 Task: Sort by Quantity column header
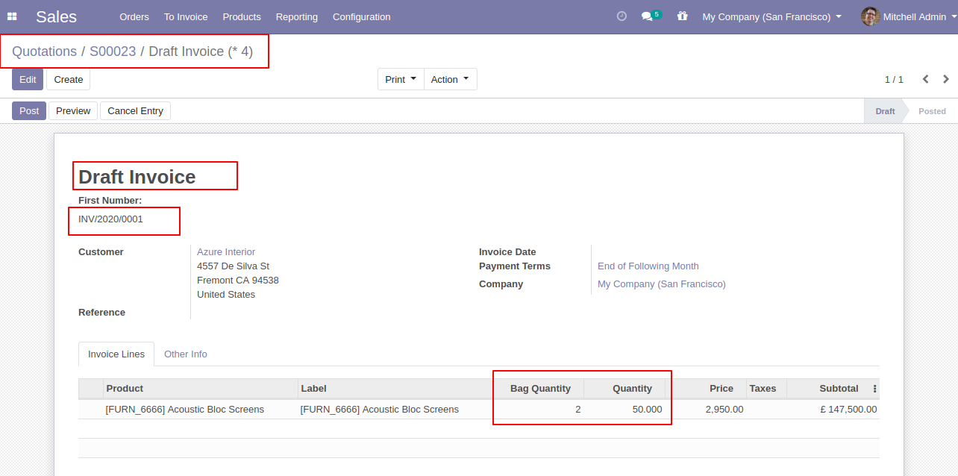[x=624, y=389]
